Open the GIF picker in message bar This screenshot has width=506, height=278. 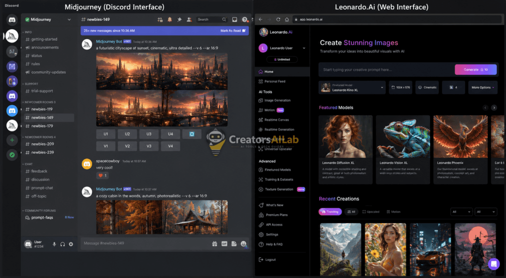pos(224,244)
